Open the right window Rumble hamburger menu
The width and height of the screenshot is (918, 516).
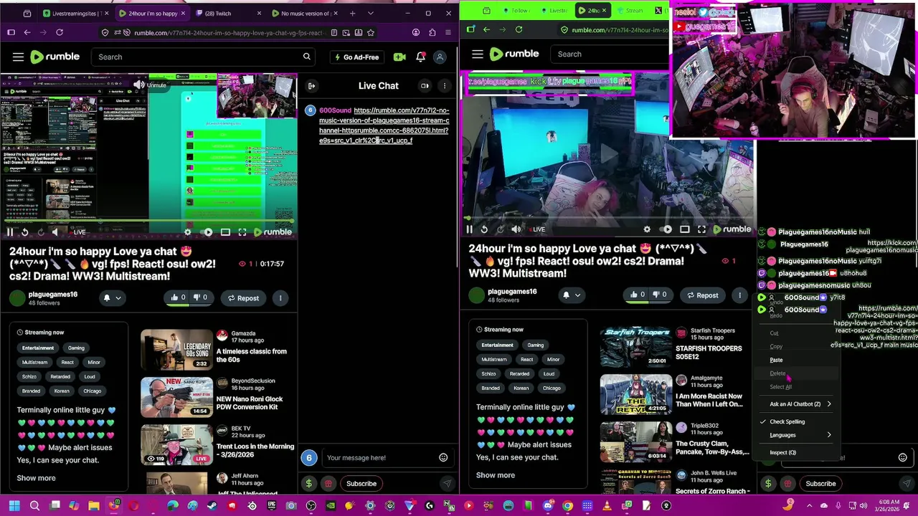(x=477, y=54)
